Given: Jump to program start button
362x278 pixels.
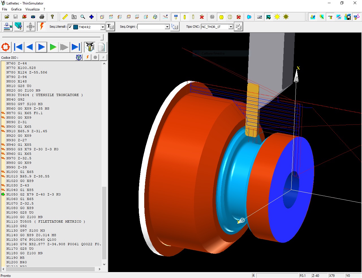Looking at the screenshot, I should coord(18,47).
